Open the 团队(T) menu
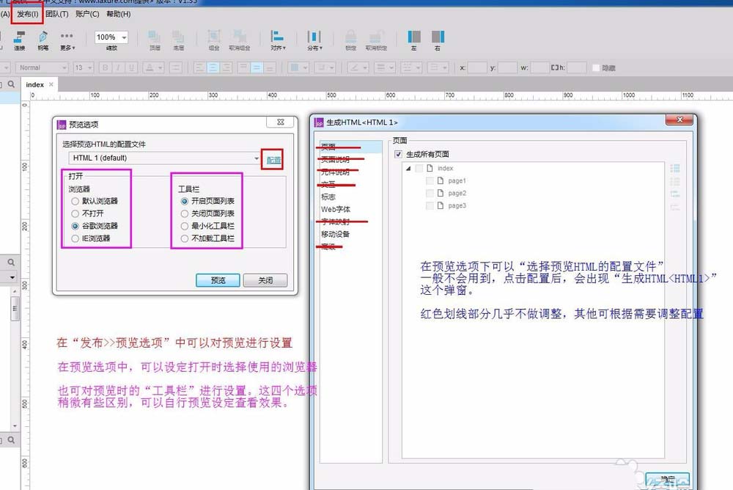The width and height of the screenshot is (733, 490). coord(57,14)
